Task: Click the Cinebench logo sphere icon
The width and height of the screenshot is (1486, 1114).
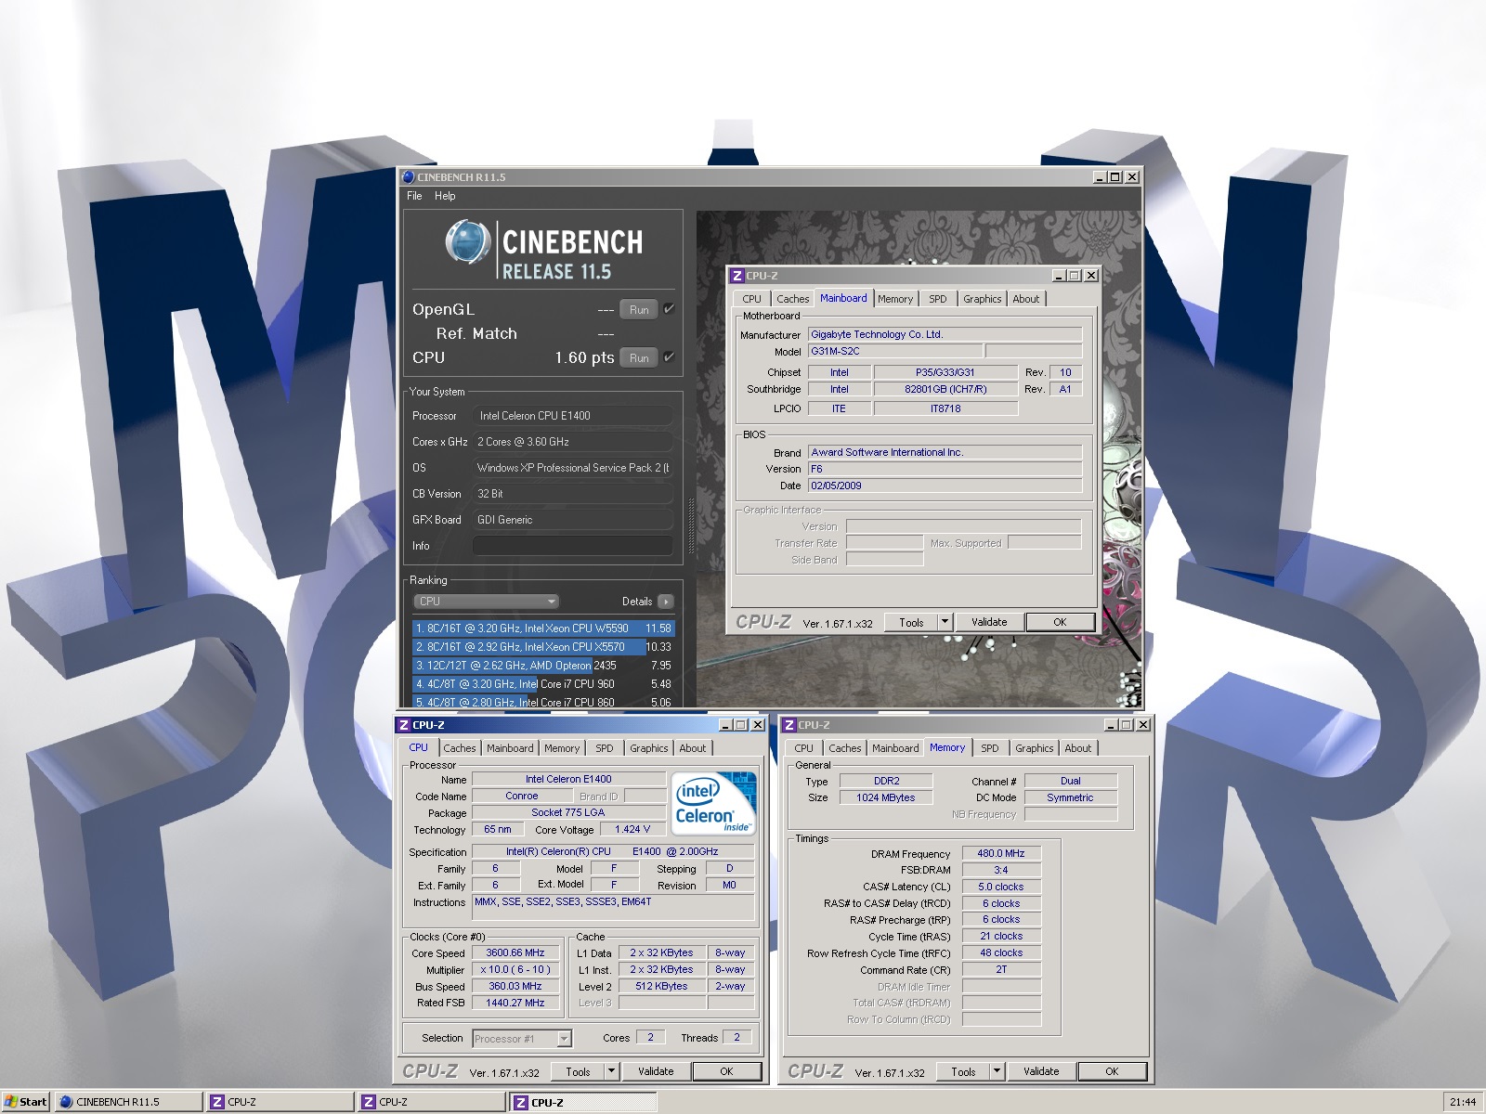Action: [467, 242]
